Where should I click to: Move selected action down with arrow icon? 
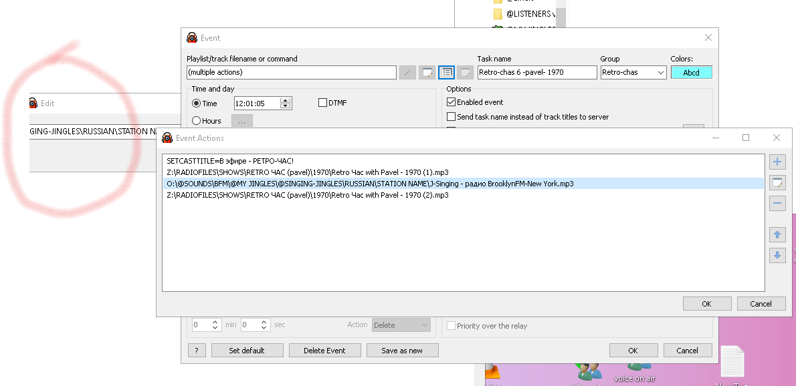click(x=777, y=255)
